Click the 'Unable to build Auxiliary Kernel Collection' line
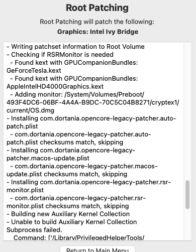196x252 pixels. 72,222
